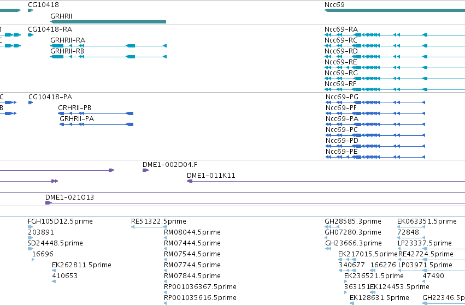
Task: Select Ncc69-PA protein label
Action: click(x=342, y=119)
